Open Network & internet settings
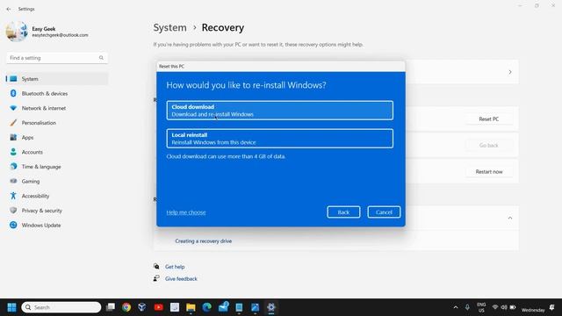The width and height of the screenshot is (562, 316). tap(57, 108)
